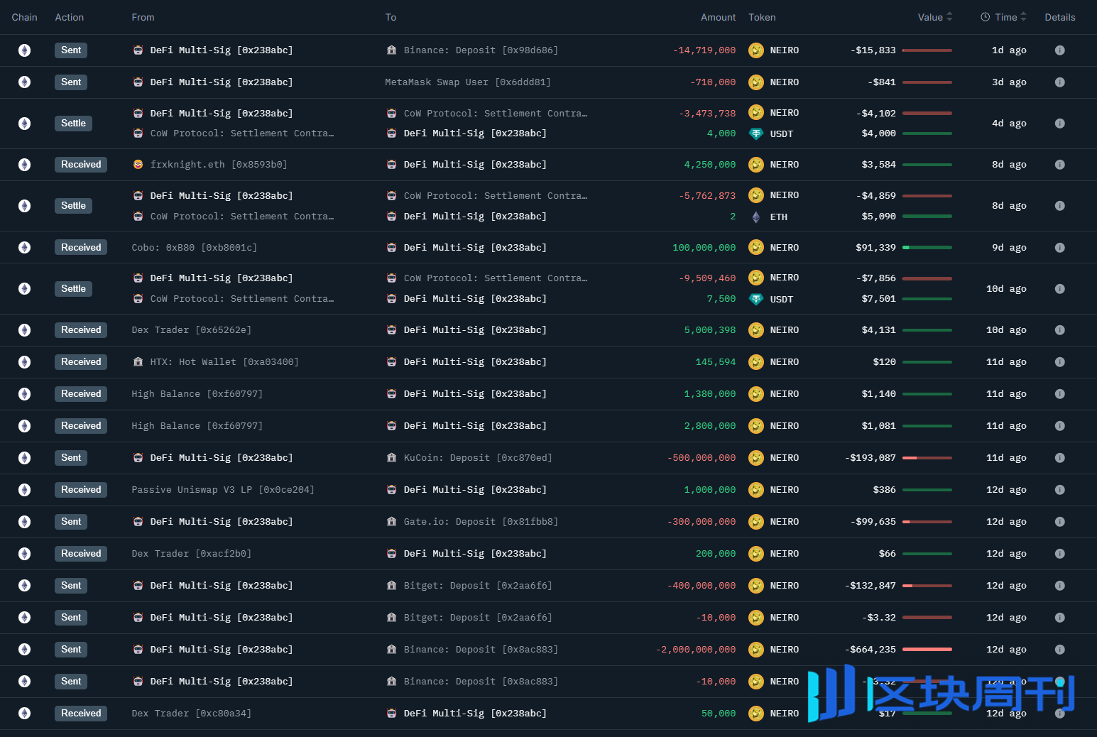The height and width of the screenshot is (737, 1097).
Task: Open details icon for Passive Uniswap V3 LP row
Action: (x=1059, y=490)
